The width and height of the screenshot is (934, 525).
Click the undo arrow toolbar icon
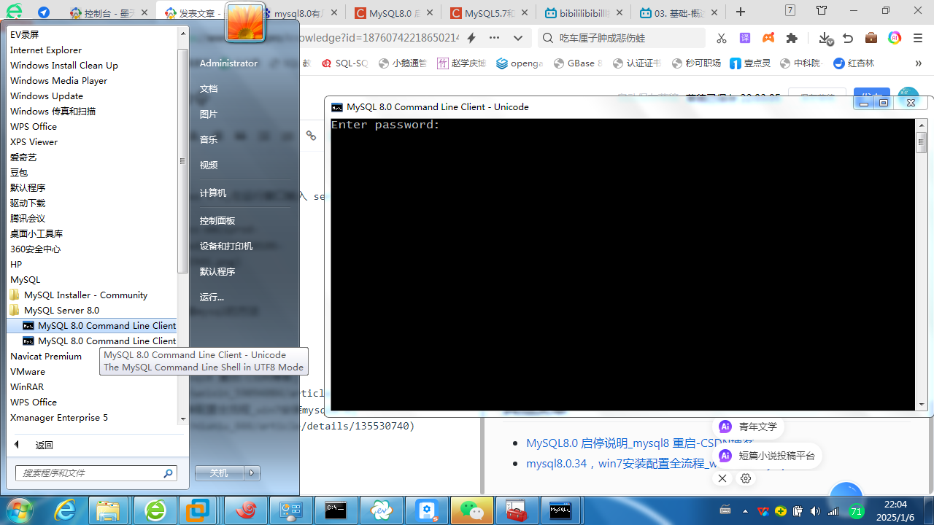pos(848,38)
